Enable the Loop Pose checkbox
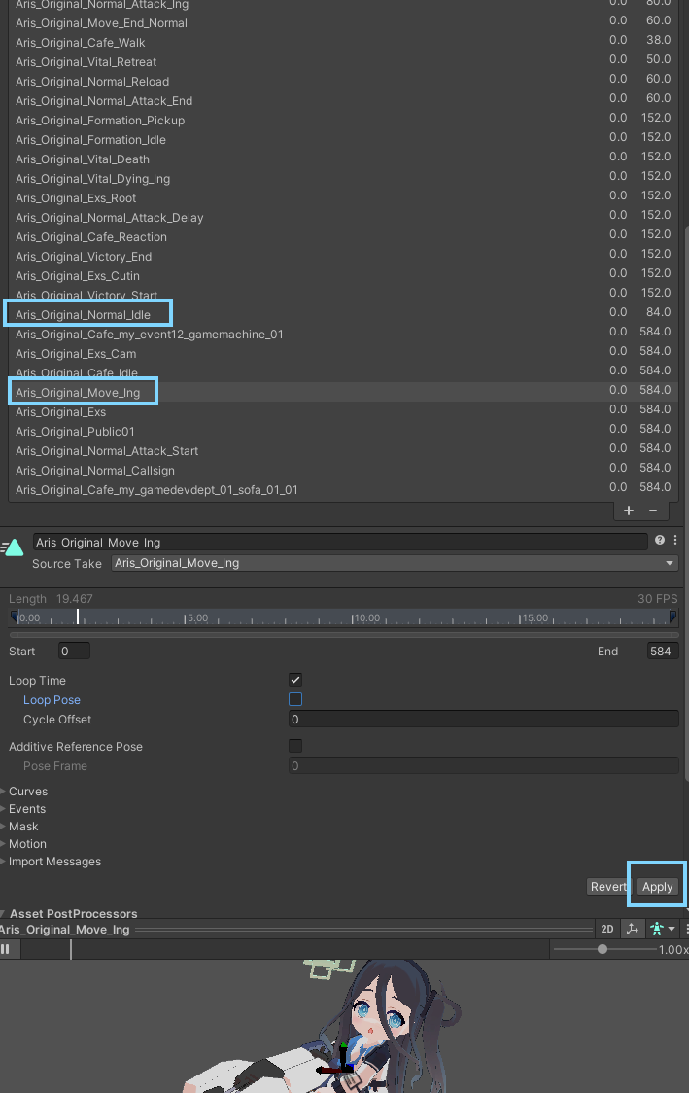The height and width of the screenshot is (1093, 689). tap(295, 699)
